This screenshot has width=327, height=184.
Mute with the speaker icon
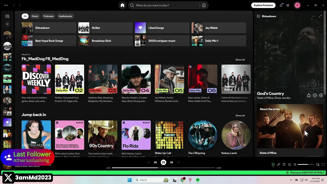pos(295,165)
